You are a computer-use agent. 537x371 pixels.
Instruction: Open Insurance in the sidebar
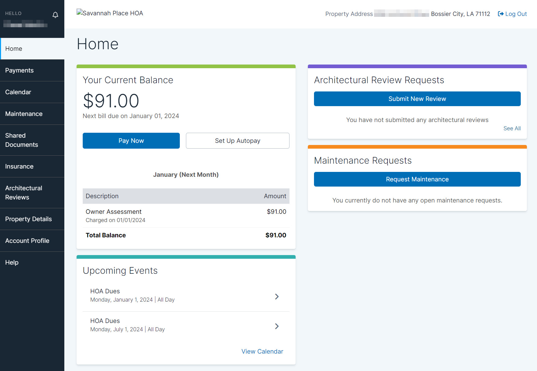pos(32,166)
